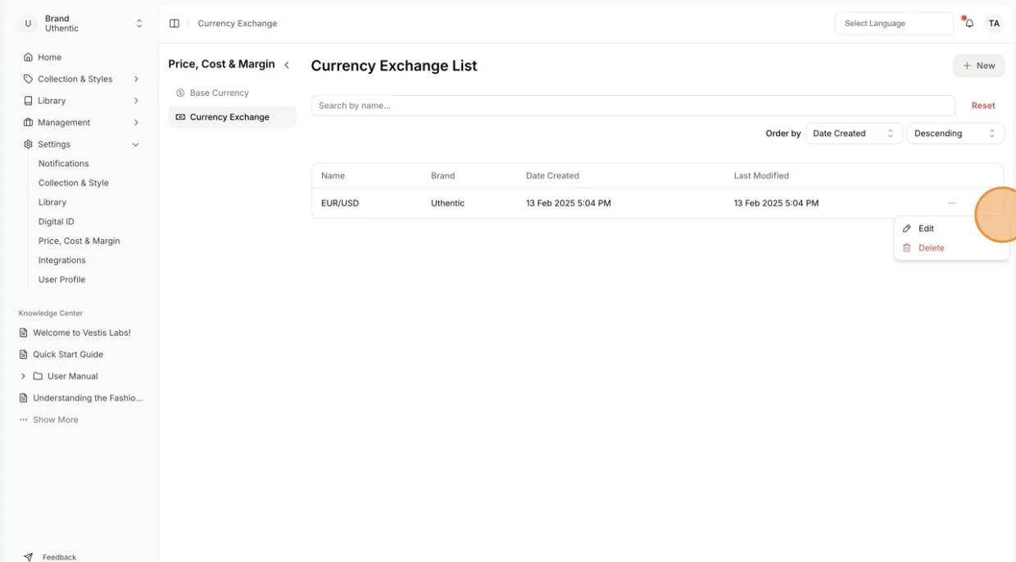Open User Profile settings
Viewport: 1016px width, 562px height.
62,280
